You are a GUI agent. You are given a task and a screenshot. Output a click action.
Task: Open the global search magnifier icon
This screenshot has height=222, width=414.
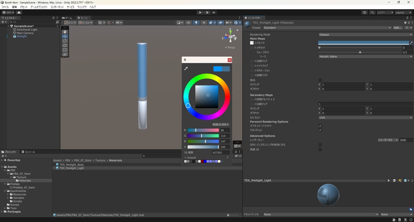click(372, 13)
